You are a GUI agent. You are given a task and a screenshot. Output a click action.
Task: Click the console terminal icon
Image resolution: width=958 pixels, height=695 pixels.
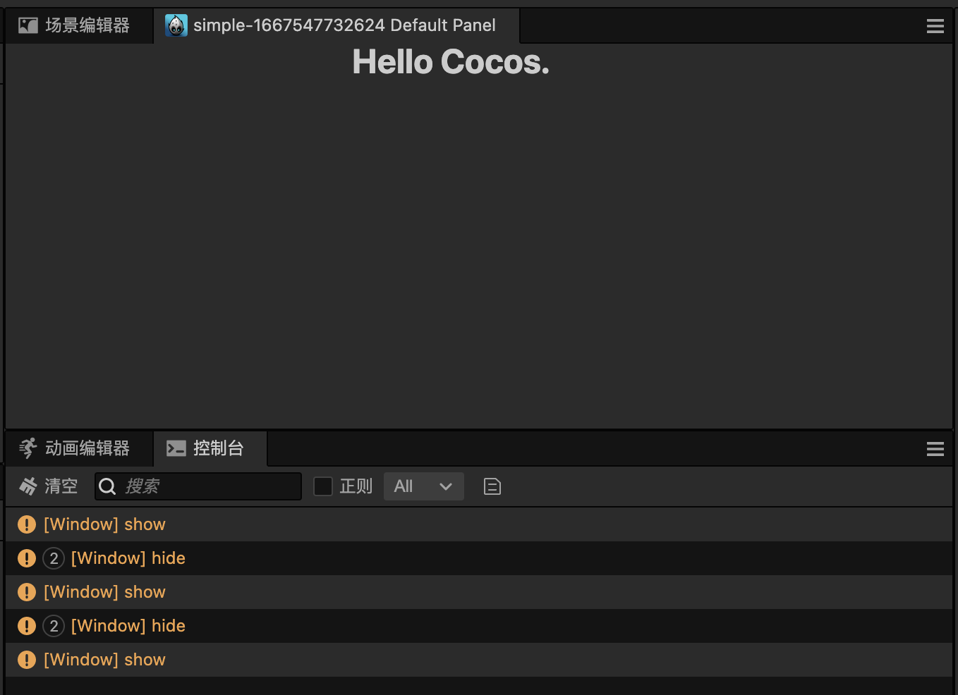tap(176, 448)
